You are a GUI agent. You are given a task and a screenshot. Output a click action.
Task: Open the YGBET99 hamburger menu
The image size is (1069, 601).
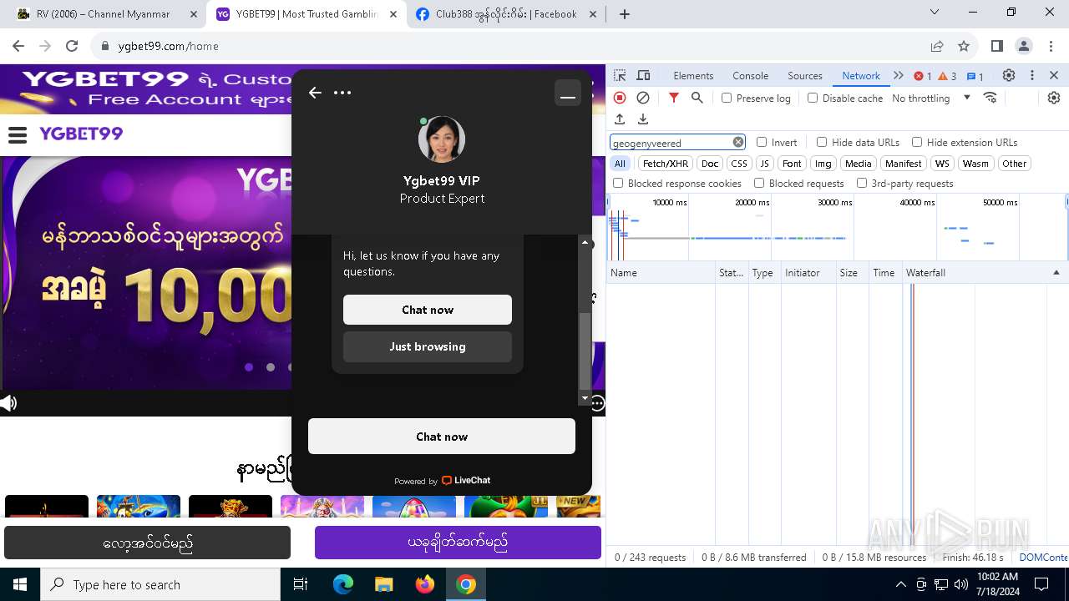point(18,134)
